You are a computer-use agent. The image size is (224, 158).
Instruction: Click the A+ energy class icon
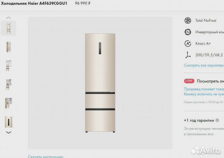coord(188,43)
